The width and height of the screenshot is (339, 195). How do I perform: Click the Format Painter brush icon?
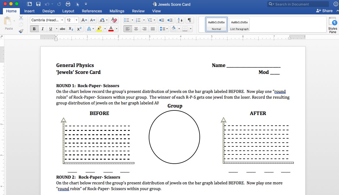pos(21,31)
